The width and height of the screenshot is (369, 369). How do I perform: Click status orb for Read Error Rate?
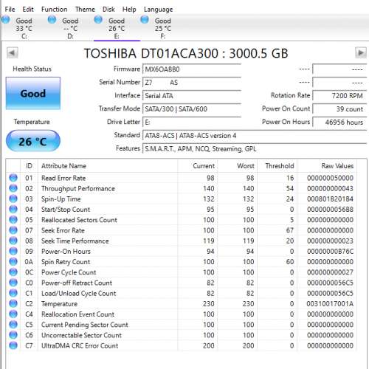coord(13,178)
